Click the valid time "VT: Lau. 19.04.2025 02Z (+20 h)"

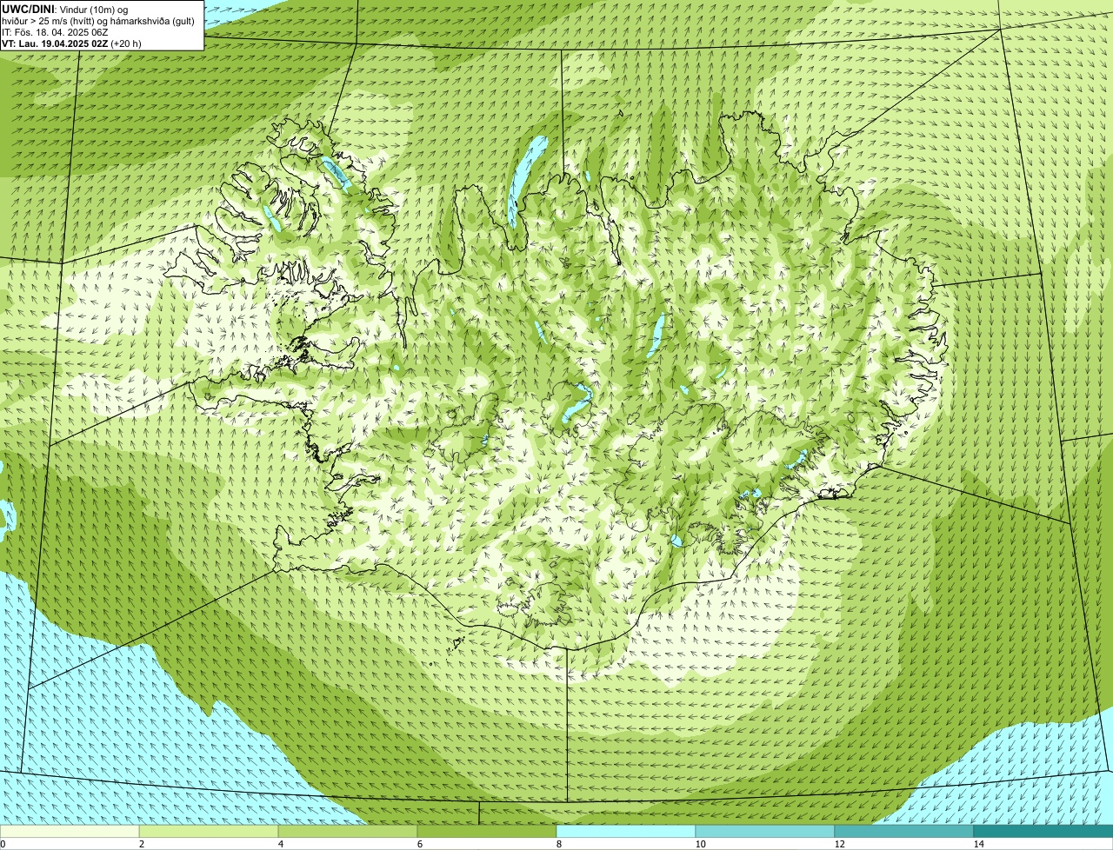point(71,43)
